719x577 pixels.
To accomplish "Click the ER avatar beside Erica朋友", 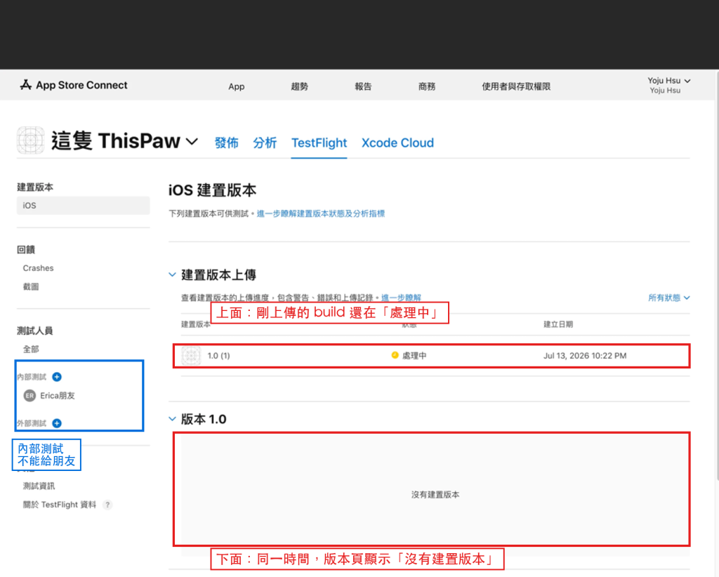I will (29, 395).
